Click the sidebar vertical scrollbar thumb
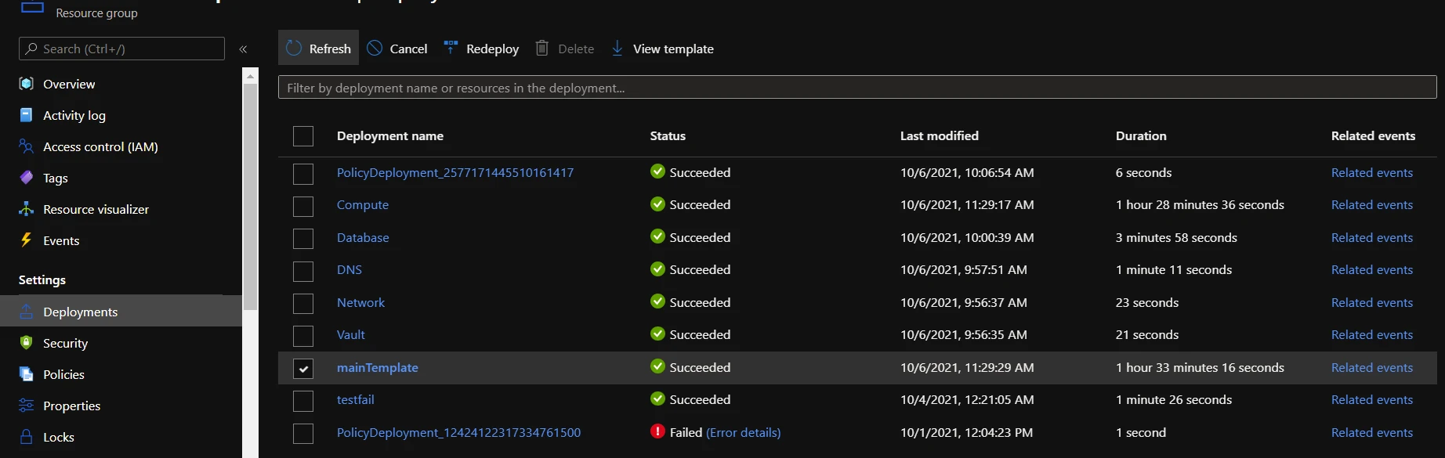This screenshot has height=458, width=1445. pyautogui.click(x=251, y=196)
